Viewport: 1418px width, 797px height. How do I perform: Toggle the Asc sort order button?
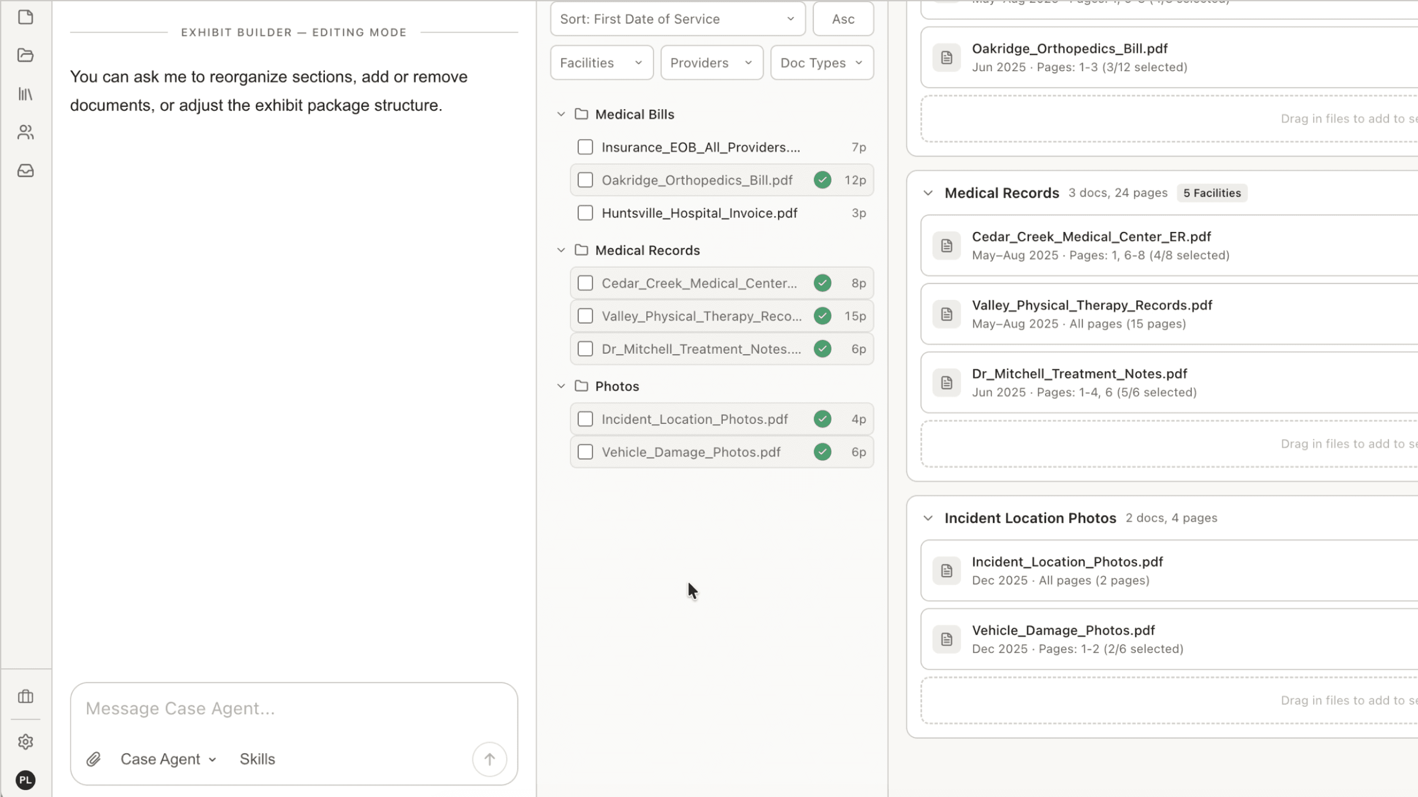(x=843, y=20)
